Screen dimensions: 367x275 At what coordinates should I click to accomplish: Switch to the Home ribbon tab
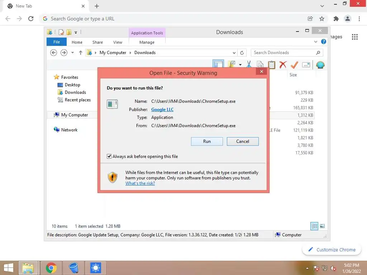(77, 42)
